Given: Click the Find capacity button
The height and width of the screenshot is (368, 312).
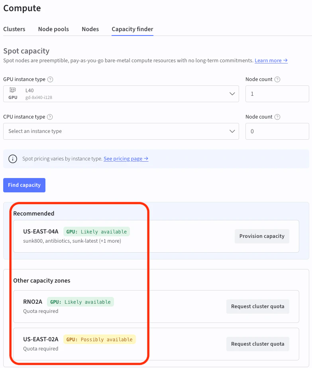Looking at the screenshot, I should [24, 185].
